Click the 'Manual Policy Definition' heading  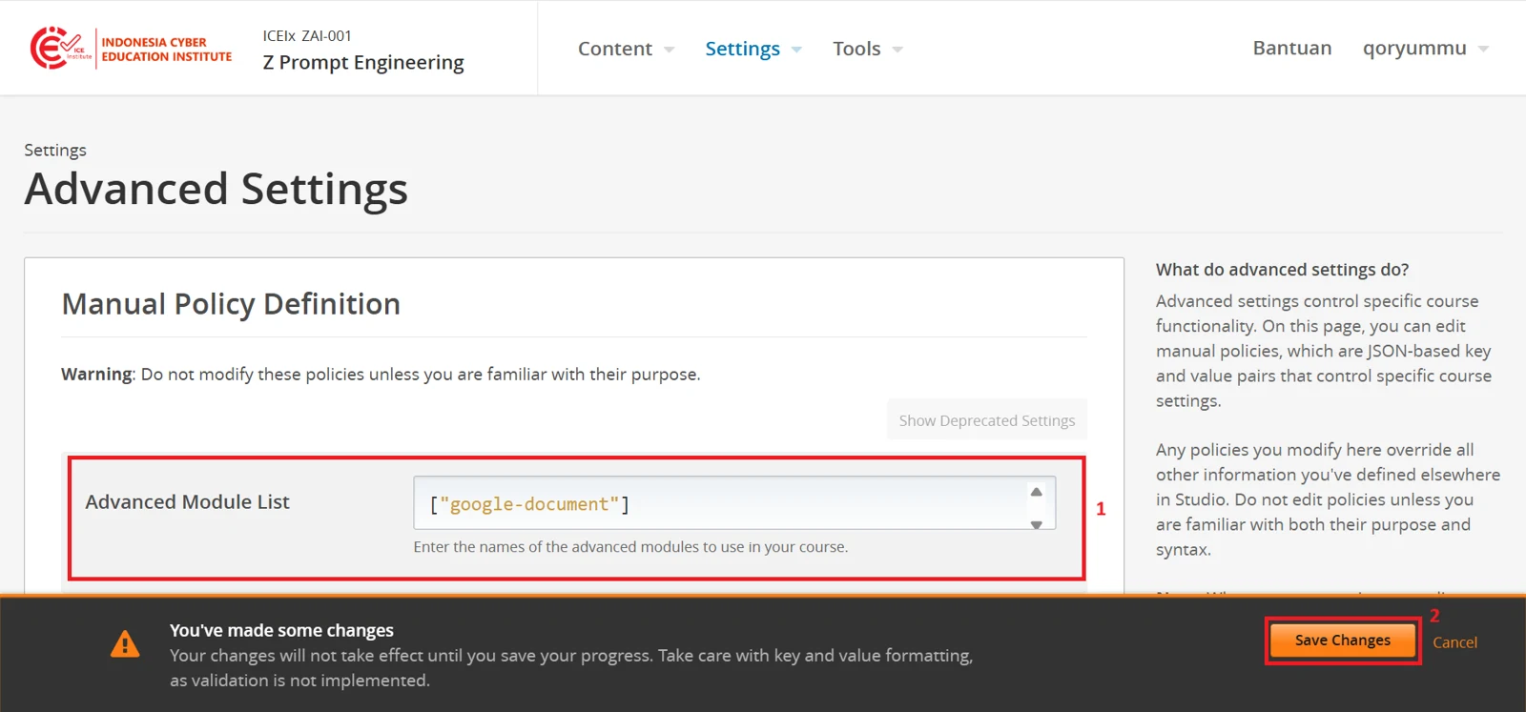pyautogui.click(x=231, y=304)
